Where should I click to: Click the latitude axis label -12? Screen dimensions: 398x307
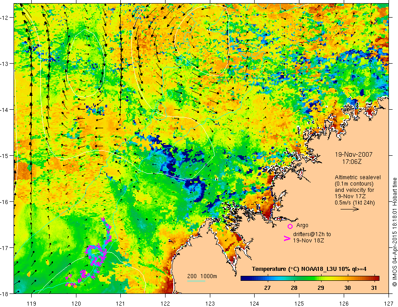[5, 18]
